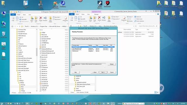Click Properties icon in SQL_Server_Service_Packs window
This screenshot has width=187, height=105.
point(124,18)
